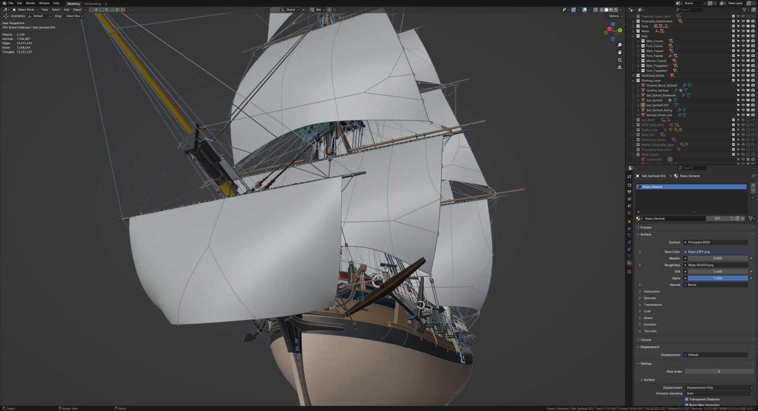Open the outliner filter funnel dropdown
The width and height of the screenshot is (758, 411).
[x=746, y=9]
